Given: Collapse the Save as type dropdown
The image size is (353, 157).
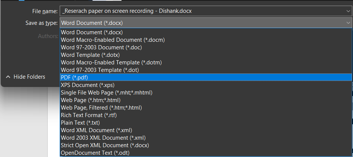Looking at the screenshot, I should (348, 23).
